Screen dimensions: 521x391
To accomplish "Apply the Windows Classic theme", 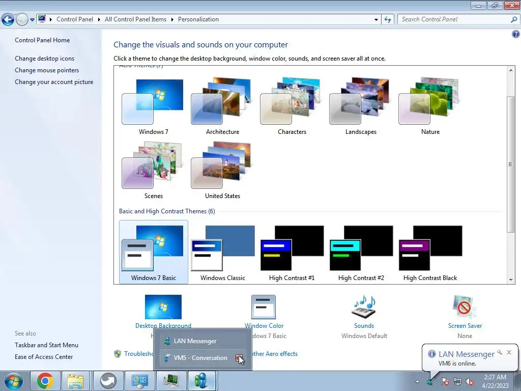I will 222,252.
